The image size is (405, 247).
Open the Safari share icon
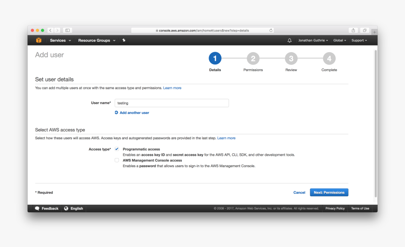pos(353,30)
